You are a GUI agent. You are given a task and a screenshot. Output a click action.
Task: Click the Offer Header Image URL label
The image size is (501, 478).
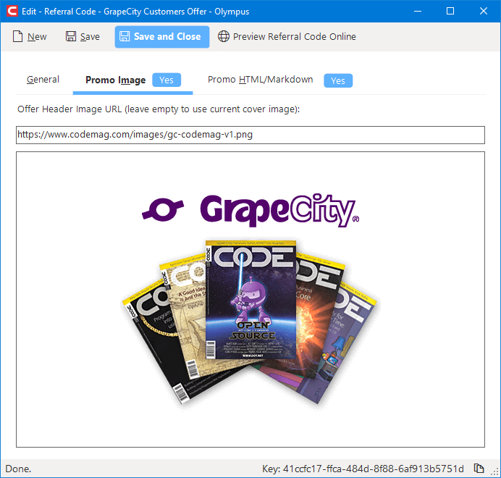click(159, 109)
